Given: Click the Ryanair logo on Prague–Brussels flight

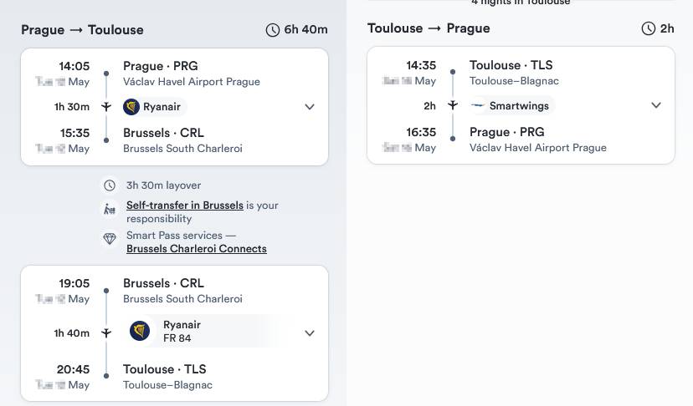Looking at the screenshot, I should coord(131,107).
